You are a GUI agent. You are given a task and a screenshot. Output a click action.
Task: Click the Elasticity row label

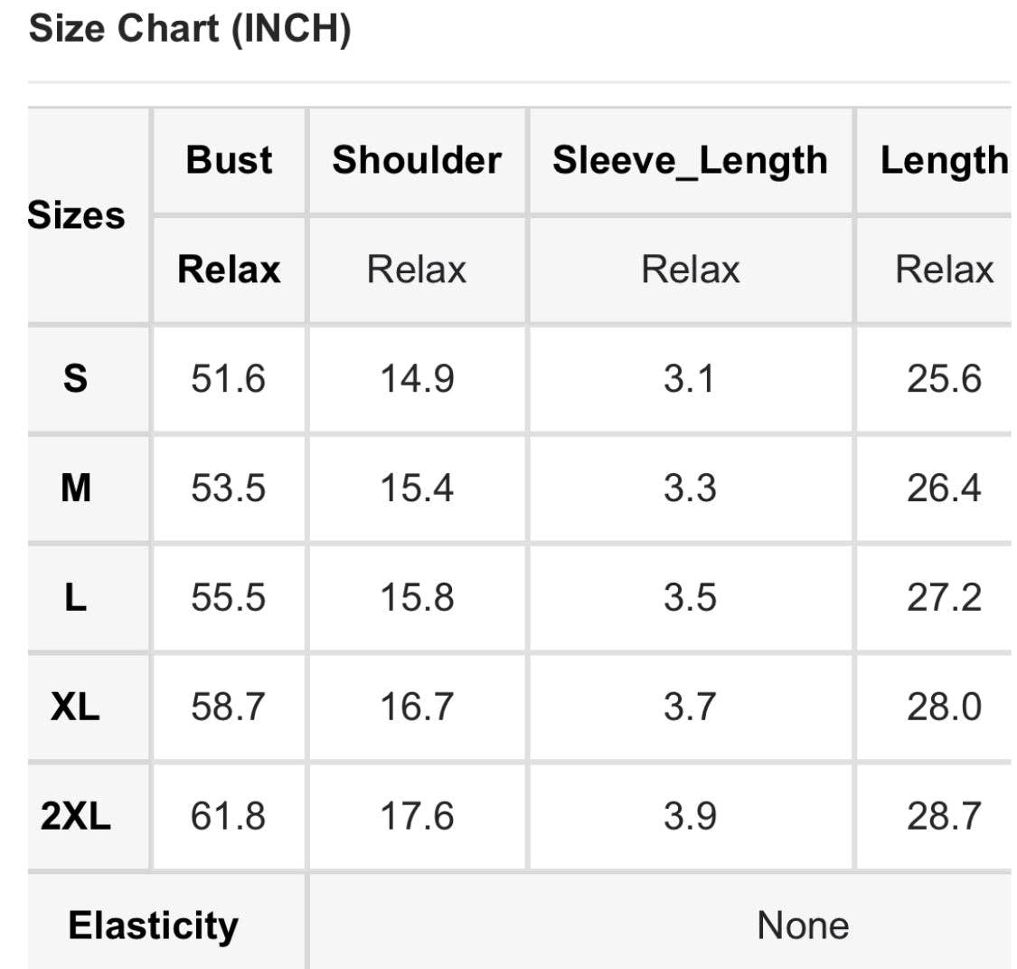click(x=154, y=926)
